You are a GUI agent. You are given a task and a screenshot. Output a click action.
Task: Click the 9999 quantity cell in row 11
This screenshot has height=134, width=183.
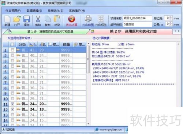tap(67, 104)
